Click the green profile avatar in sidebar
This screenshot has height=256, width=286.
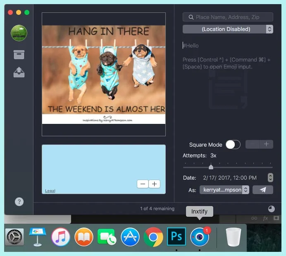point(19,33)
